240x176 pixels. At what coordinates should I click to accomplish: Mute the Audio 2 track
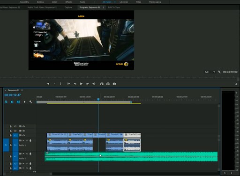pos(23,154)
